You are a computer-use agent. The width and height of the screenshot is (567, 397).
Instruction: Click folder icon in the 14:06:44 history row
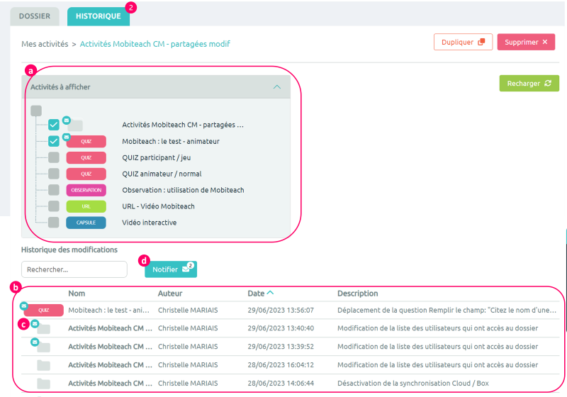[44, 384]
